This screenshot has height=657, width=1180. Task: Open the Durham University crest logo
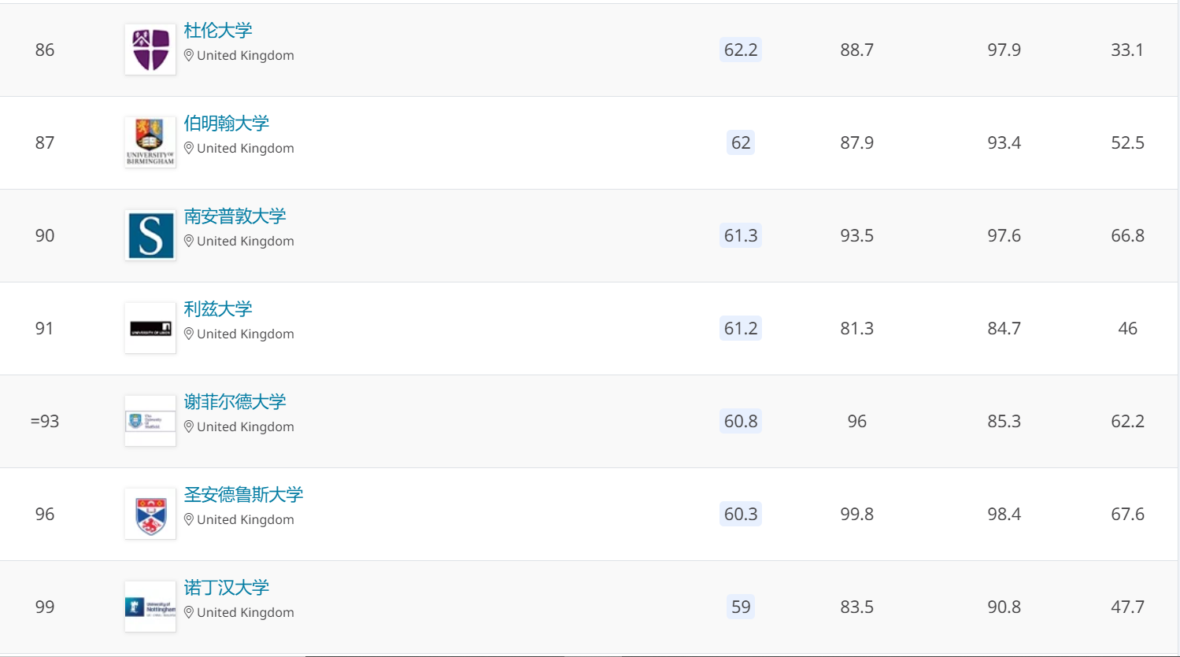tap(150, 50)
